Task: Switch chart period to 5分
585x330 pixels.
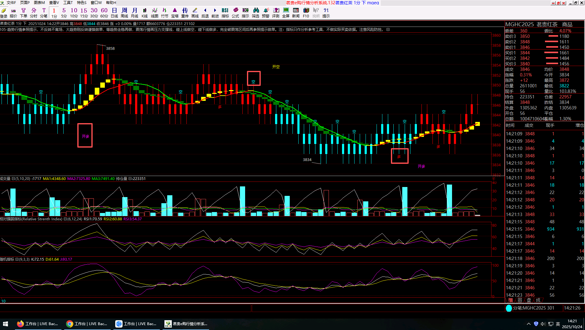Action: click(x=64, y=13)
